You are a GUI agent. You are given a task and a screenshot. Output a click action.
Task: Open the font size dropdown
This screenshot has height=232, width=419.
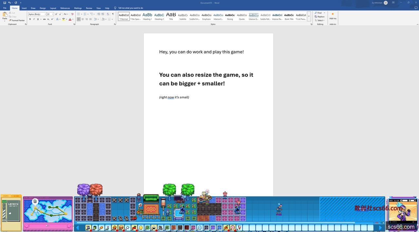(x=52, y=14)
